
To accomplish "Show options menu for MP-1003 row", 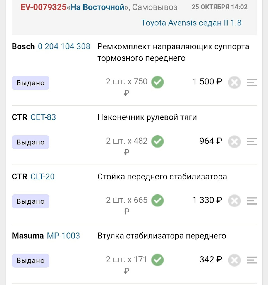I will tap(252, 260).
